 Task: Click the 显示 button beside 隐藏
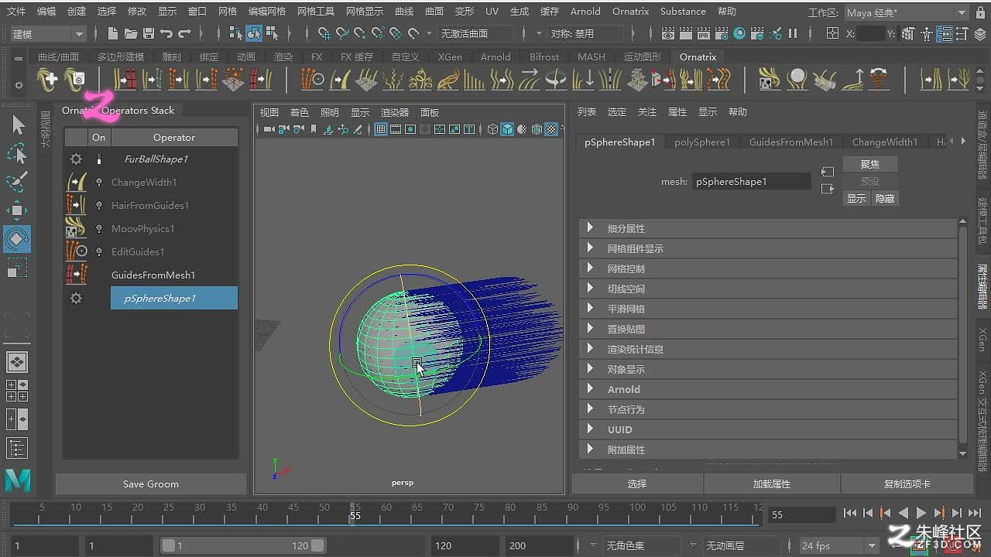856,199
